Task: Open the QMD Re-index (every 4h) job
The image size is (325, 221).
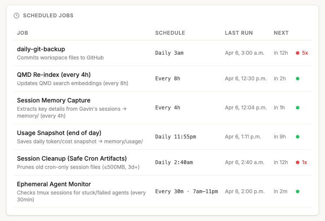Action: pyautogui.click(x=54, y=75)
